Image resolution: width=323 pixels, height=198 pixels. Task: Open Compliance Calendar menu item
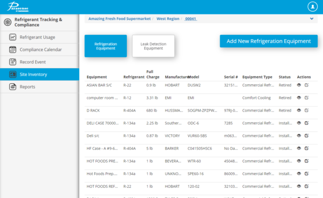pos(39,49)
